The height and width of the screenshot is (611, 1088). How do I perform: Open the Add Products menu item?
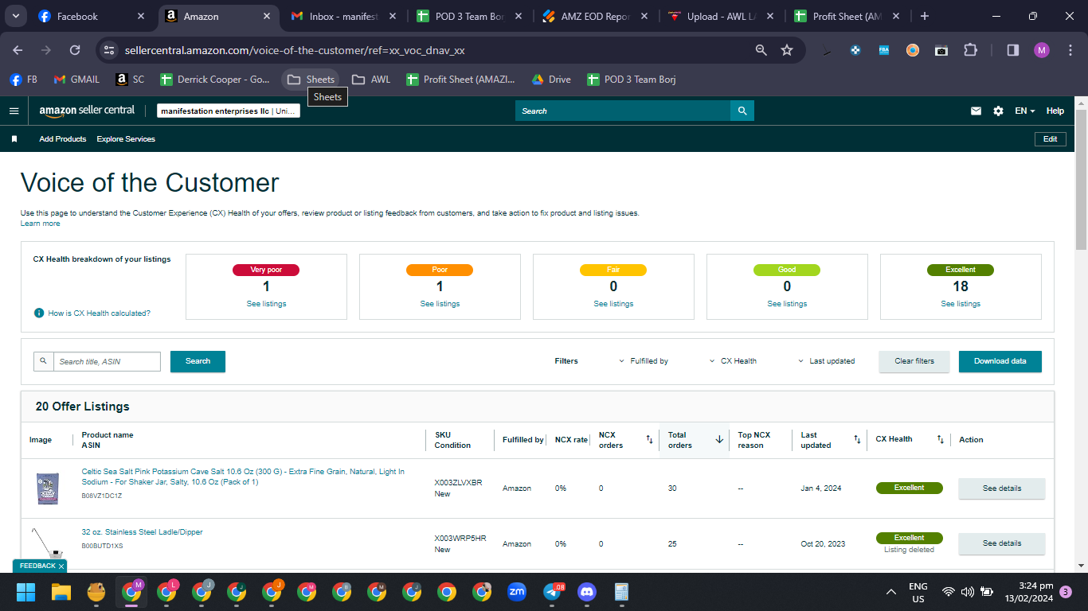(x=63, y=139)
